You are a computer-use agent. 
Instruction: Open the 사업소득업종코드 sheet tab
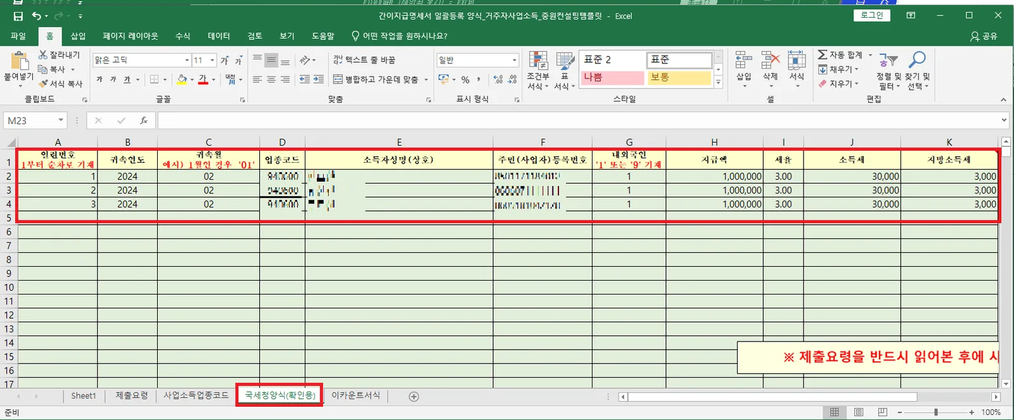(x=196, y=395)
